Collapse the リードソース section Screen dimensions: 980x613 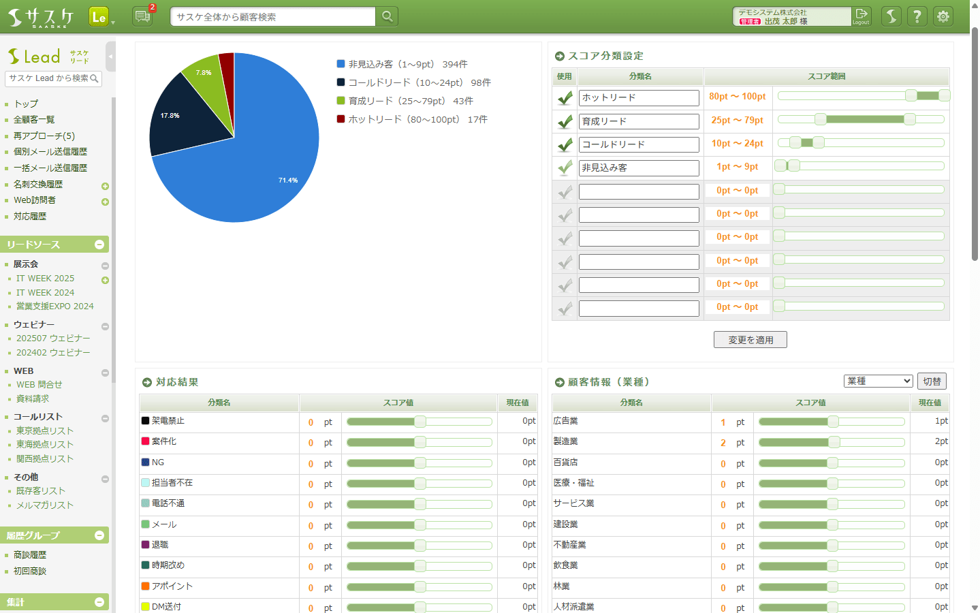click(x=99, y=245)
